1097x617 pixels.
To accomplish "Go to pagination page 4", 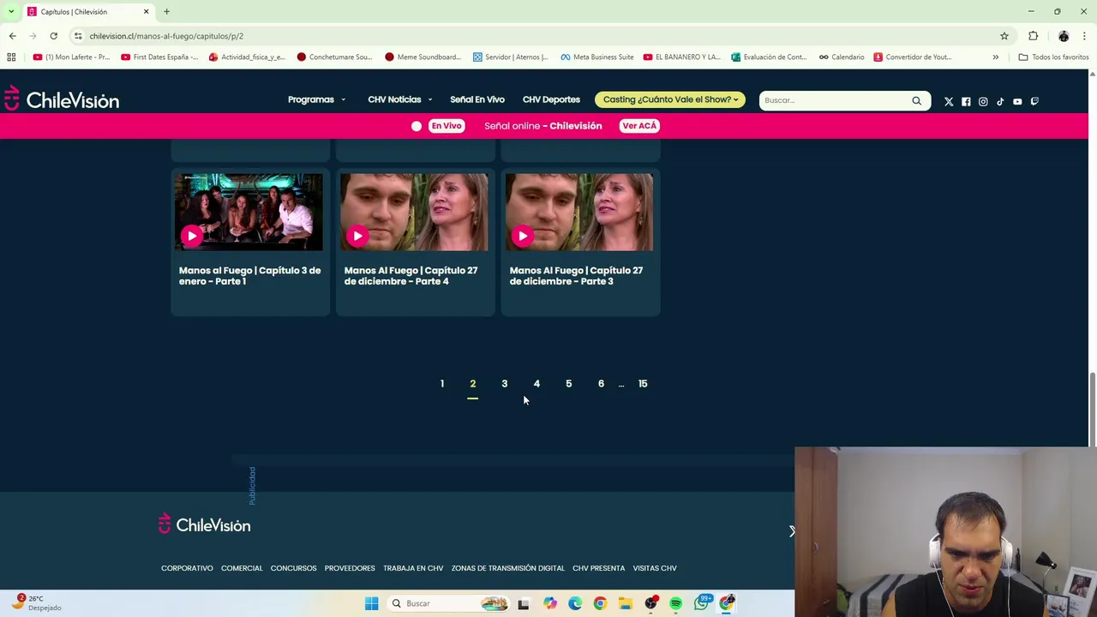I will coord(537,384).
